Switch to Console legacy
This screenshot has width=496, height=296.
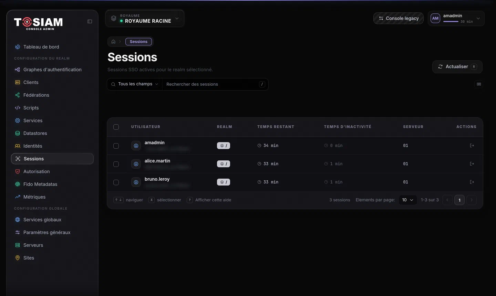point(399,18)
